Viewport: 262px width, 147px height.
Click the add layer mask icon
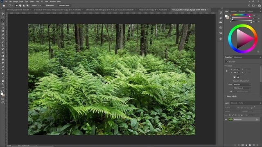point(242,145)
